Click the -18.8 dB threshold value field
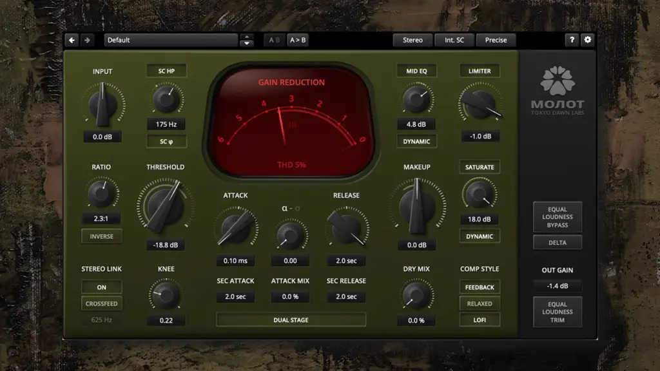The width and height of the screenshot is (660, 371). click(x=166, y=245)
